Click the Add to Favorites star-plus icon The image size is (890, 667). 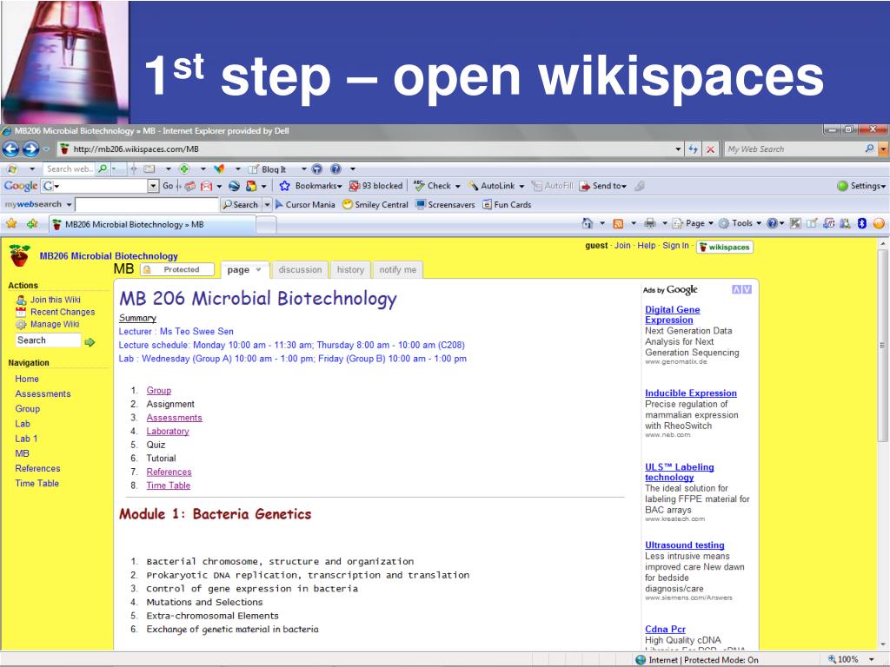(x=32, y=224)
